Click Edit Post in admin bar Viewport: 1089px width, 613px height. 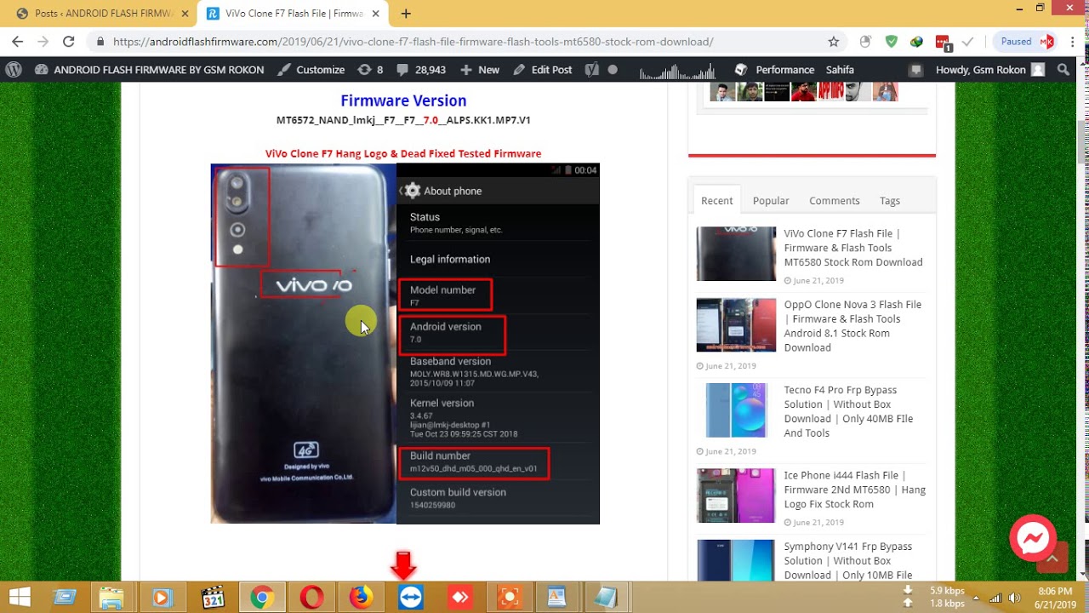543,70
